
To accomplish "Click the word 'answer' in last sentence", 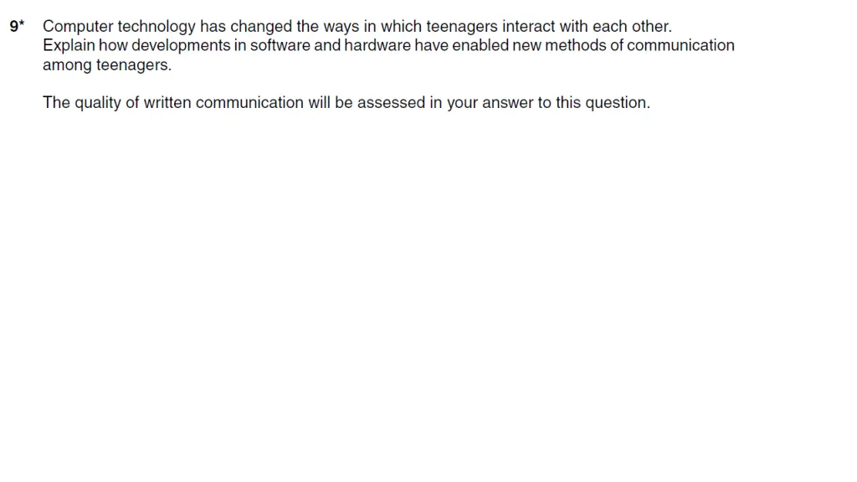I will [508, 103].
